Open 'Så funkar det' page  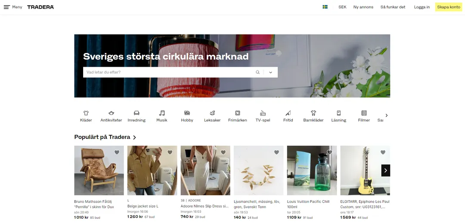pos(393,7)
